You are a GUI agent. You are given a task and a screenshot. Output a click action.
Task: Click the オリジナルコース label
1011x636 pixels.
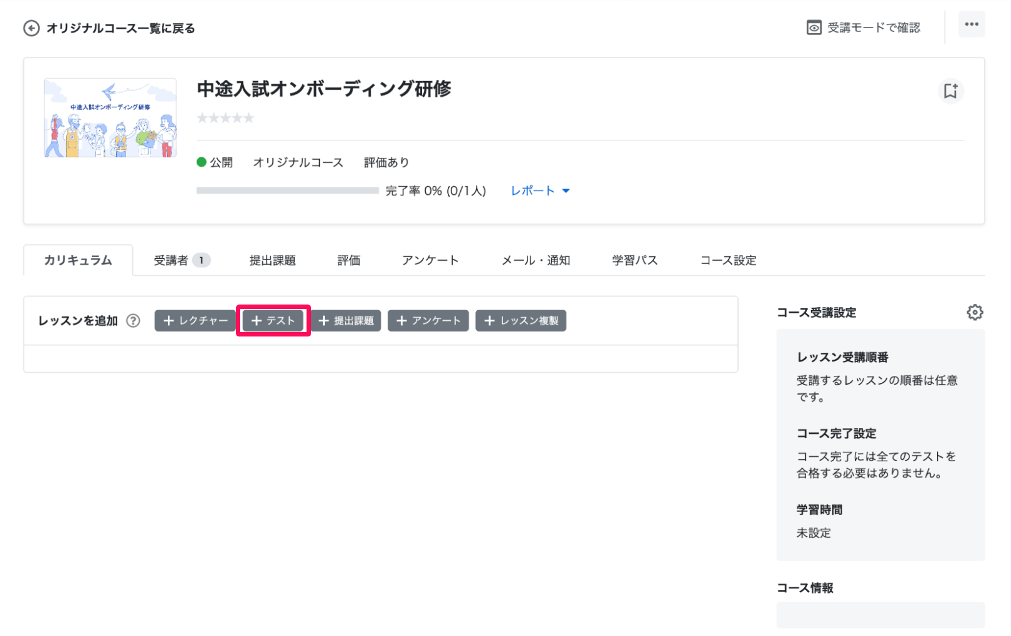coord(298,162)
